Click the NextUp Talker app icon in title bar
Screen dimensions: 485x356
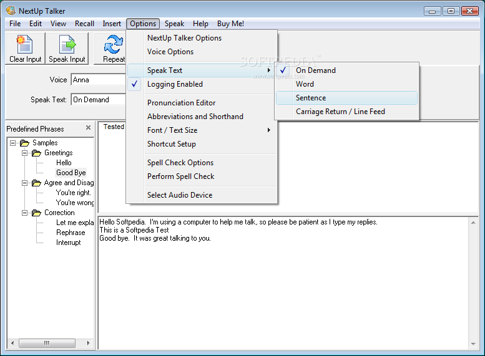[x=11, y=11]
